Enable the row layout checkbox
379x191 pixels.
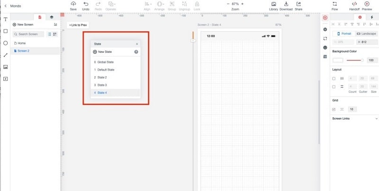(x=334, y=87)
